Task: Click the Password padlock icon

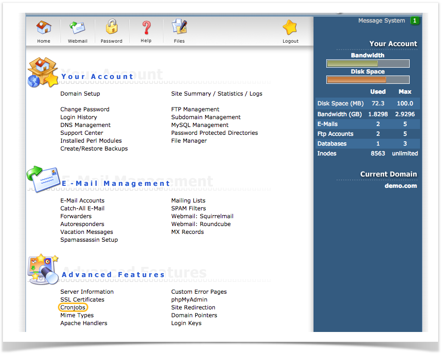Action: tap(111, 26)
